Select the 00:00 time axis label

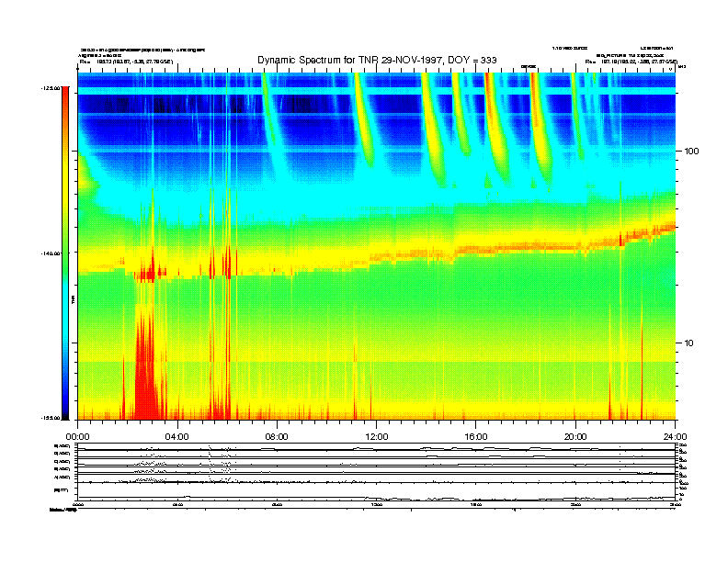pyautogui.click(x=77, y=437)
